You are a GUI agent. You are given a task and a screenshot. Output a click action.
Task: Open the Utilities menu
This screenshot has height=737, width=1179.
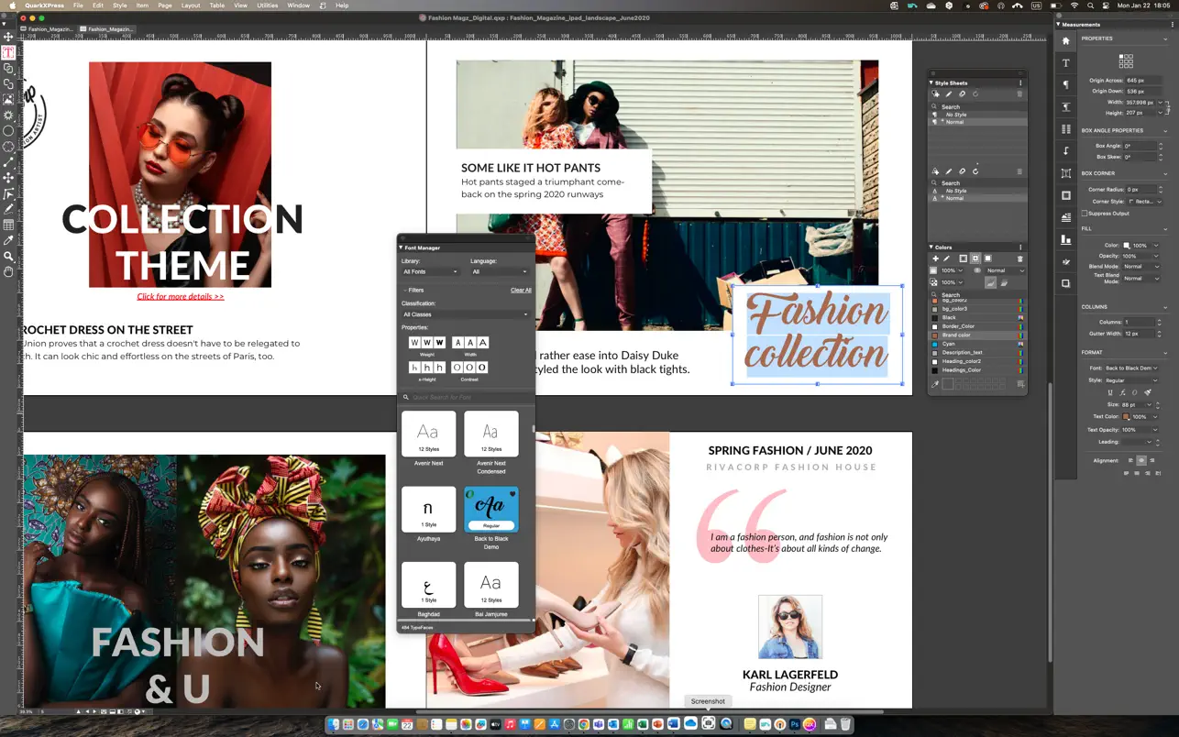267,5
